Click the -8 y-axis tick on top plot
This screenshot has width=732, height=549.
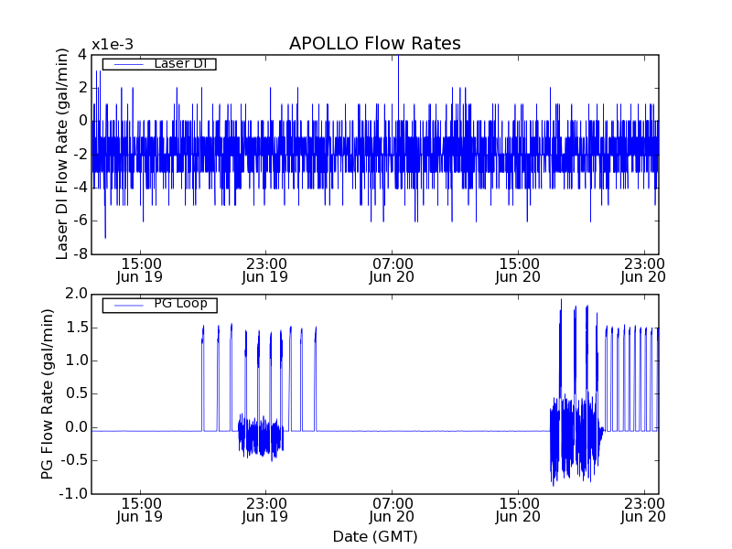point(81,253)
